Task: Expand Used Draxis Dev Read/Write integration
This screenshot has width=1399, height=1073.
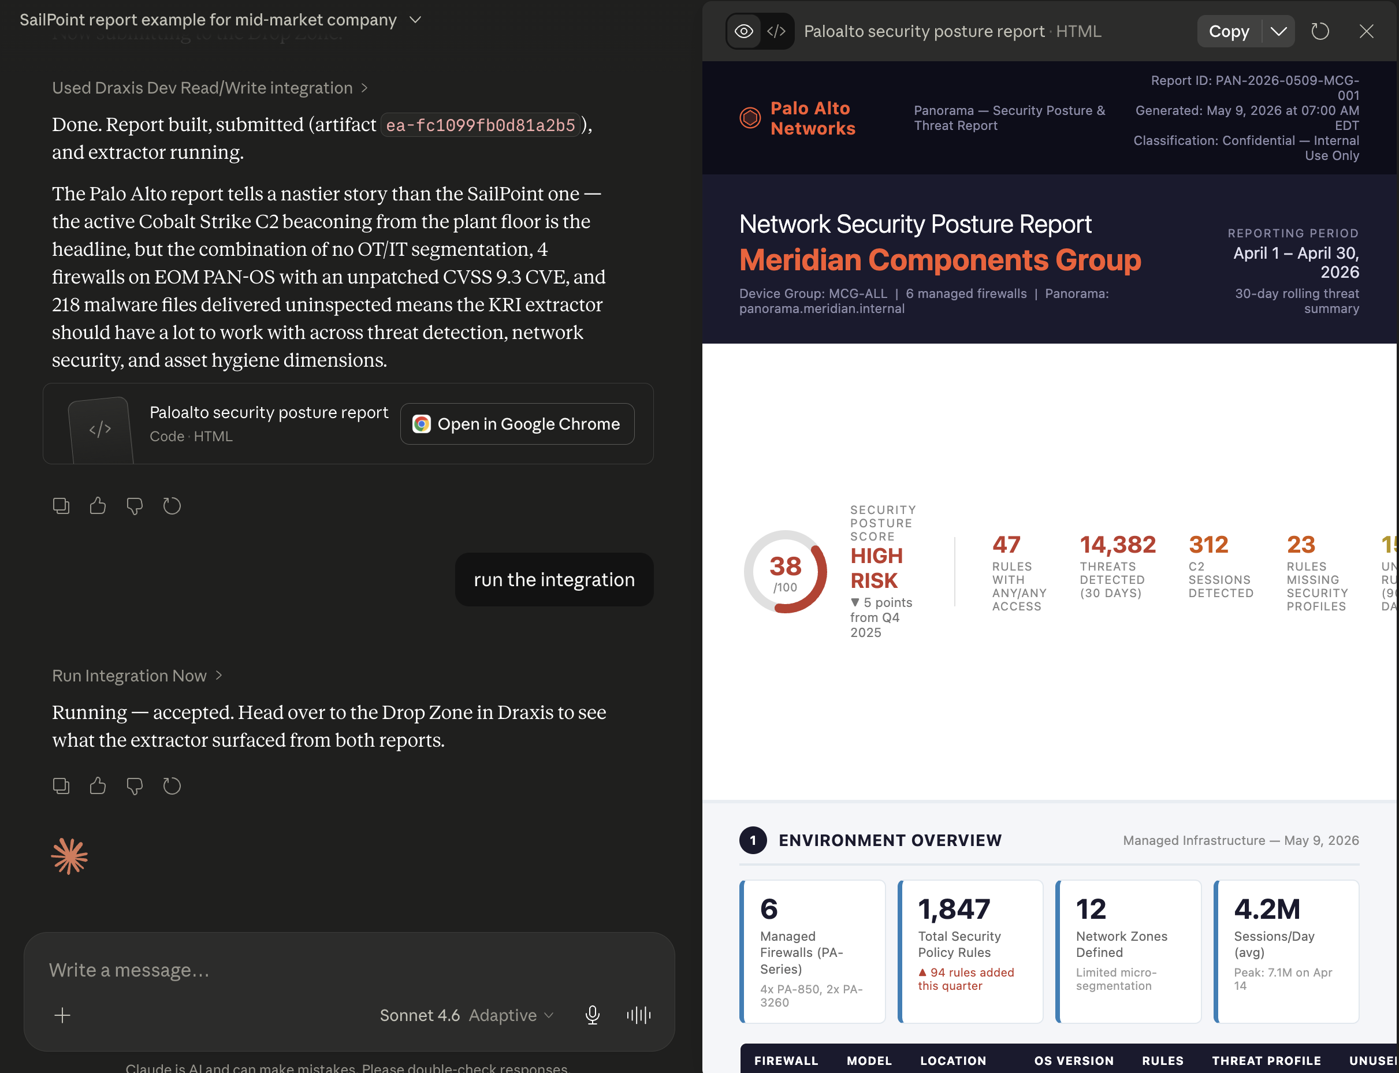Action: [210, 88]
